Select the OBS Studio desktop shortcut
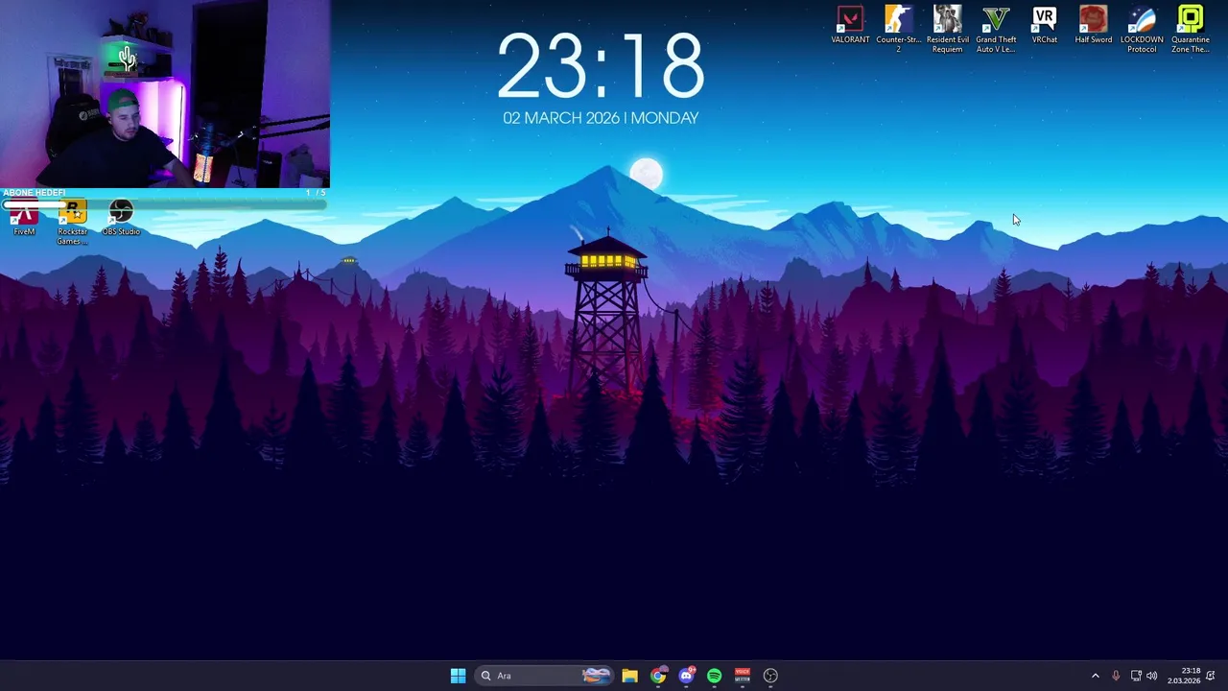This screenshot has width=1228, height=691. click(x=121, y=218)
